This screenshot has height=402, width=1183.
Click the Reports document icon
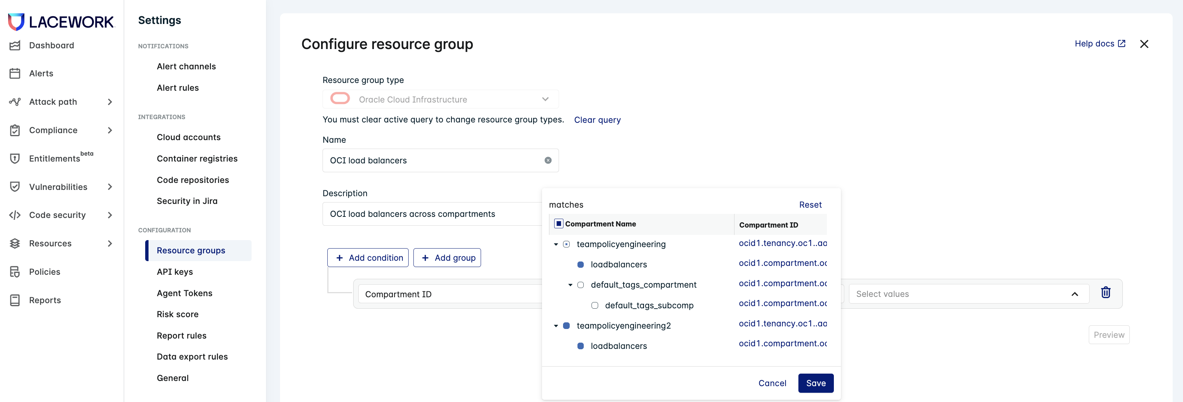15,300
